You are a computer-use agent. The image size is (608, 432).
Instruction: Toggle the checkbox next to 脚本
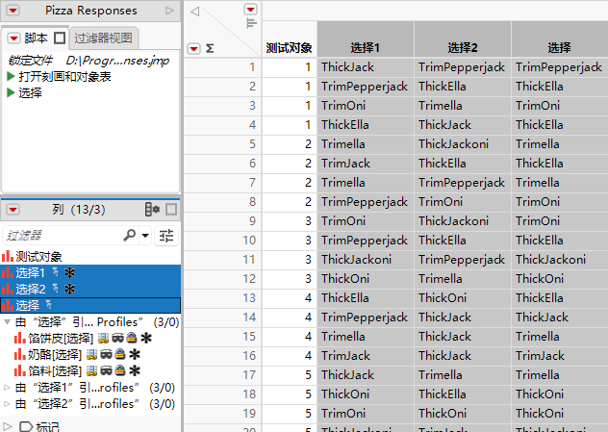click(60, 38)
